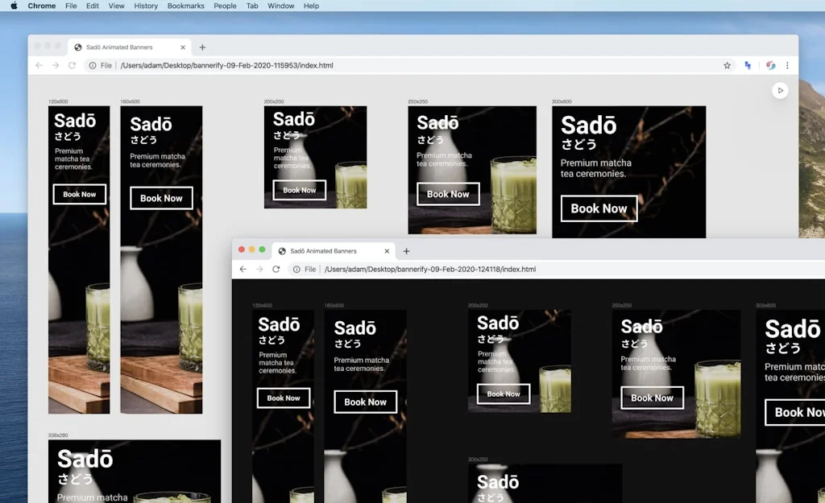Screen dimensions: 825x503
Task: Click the blue extension icon beside bookmark star
Action: 748,65
